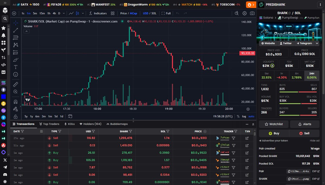Switch chart to Price mode
The height and width of the screenshot is (185, 325).
click(x=123, y=13)
